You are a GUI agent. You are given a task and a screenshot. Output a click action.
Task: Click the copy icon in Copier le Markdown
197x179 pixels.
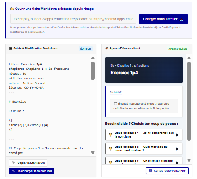pyautogui.click(x=14, y=163)
